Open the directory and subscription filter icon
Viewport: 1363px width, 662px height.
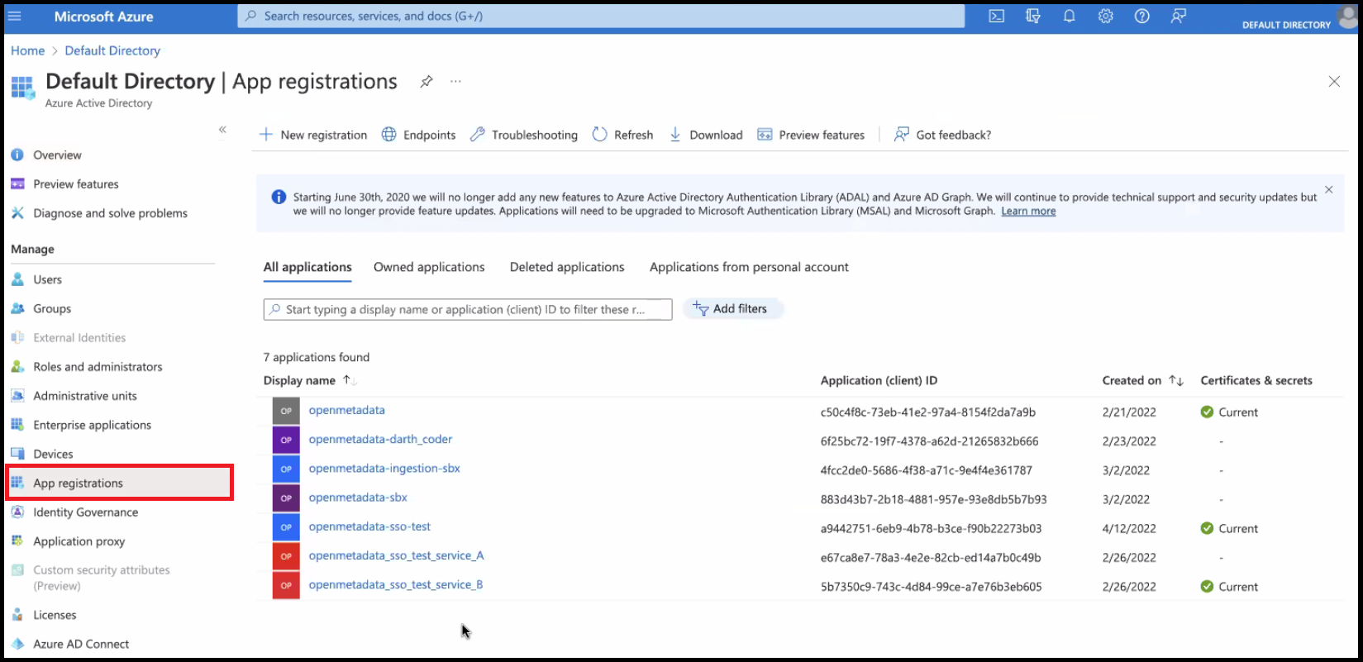pyautogui.click(x=1032, y=17)
